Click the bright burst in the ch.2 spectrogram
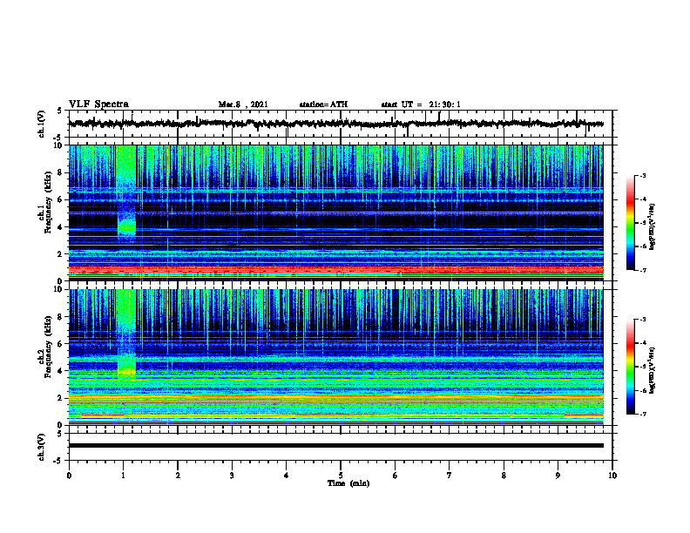This screenshot has width=690, height=533. click(x=126, y=336)
